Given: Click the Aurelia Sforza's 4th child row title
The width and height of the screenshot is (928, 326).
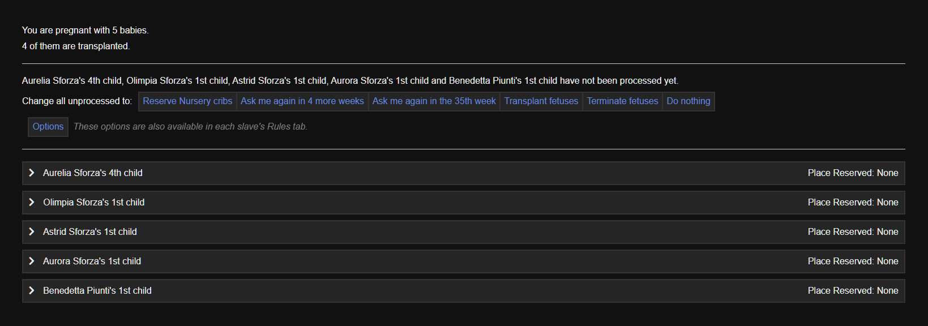Looking at the screenshot, I should (x=93, y=173).
